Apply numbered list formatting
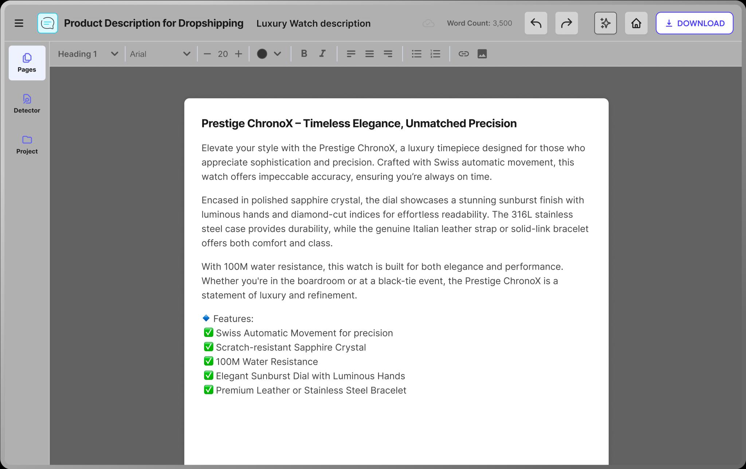The height and width of the screenshot is (469, 746). point(435,54)
